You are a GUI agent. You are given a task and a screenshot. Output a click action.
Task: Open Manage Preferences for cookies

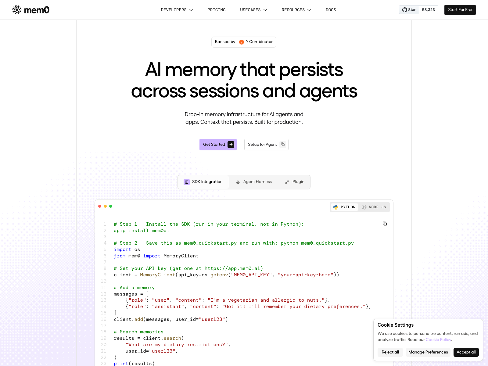[x=428, y=352]
